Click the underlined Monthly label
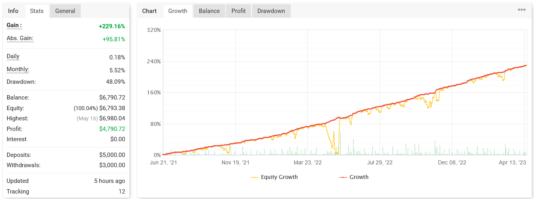Screen dimensions: 534x199 [x=18, y=69]
